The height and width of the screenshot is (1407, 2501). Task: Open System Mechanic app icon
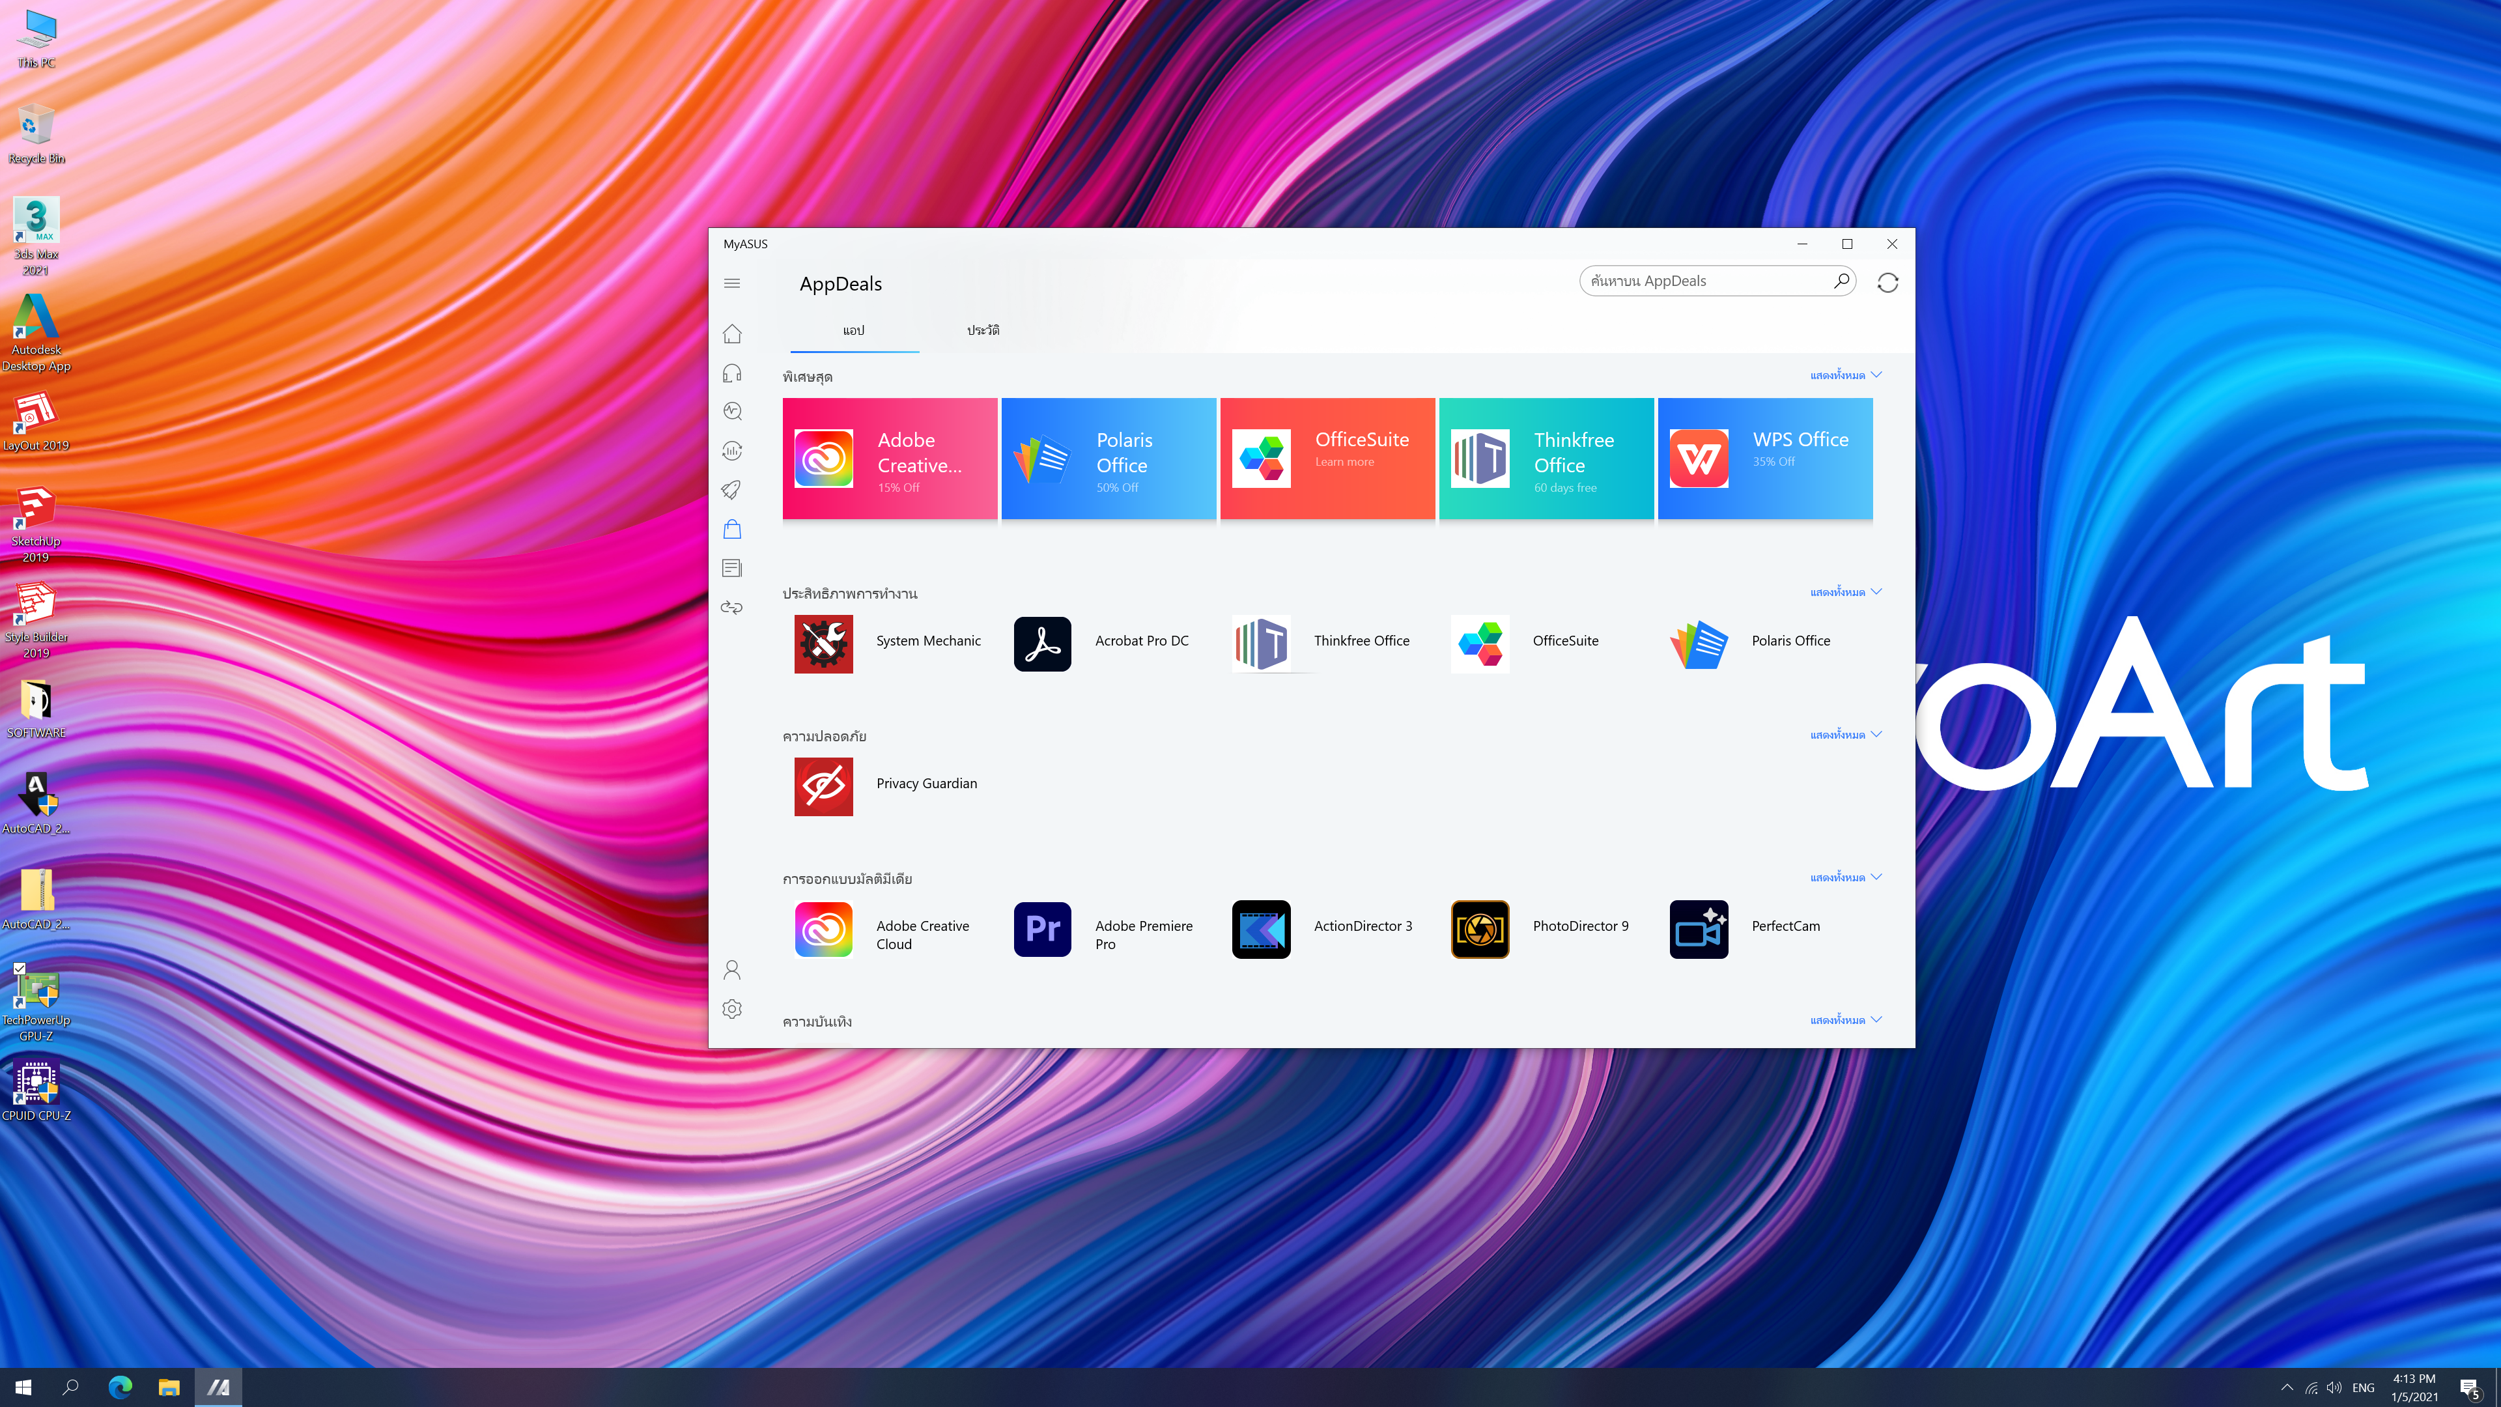[x=823, y=644]
